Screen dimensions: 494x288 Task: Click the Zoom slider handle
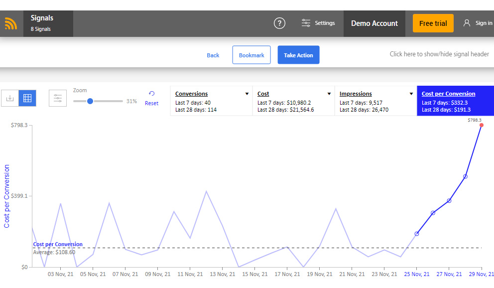pyautogui.click(x=90, y=101)
